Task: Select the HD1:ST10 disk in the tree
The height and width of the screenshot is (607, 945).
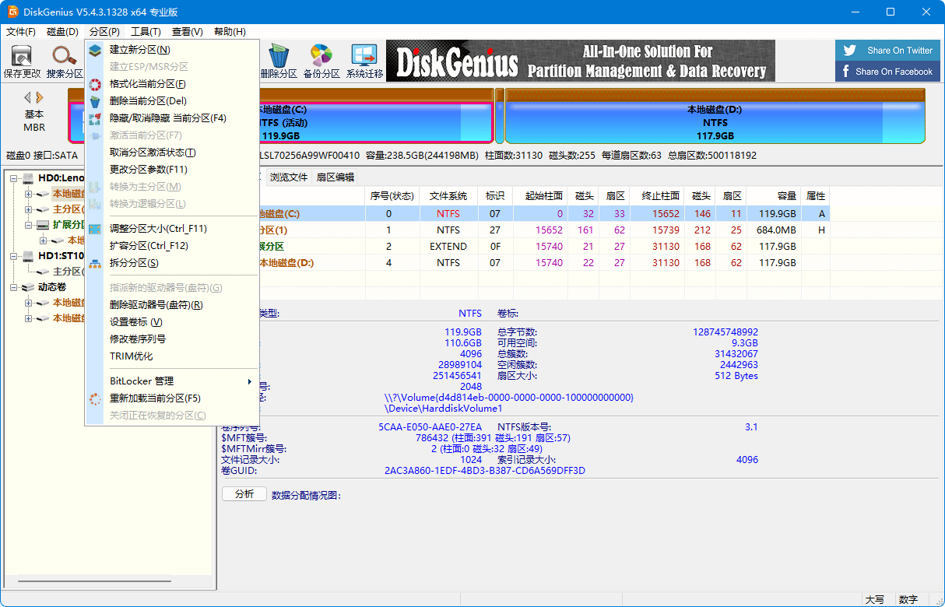Action: click(x=61, y=256)
